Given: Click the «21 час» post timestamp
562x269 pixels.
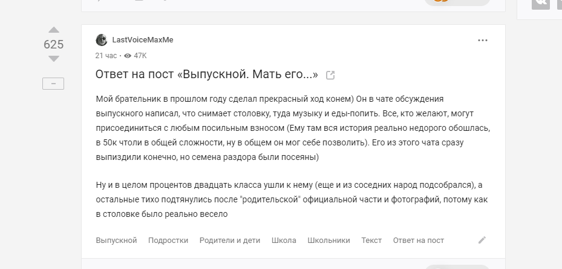Looking at the screenshot, I should 106,56.
